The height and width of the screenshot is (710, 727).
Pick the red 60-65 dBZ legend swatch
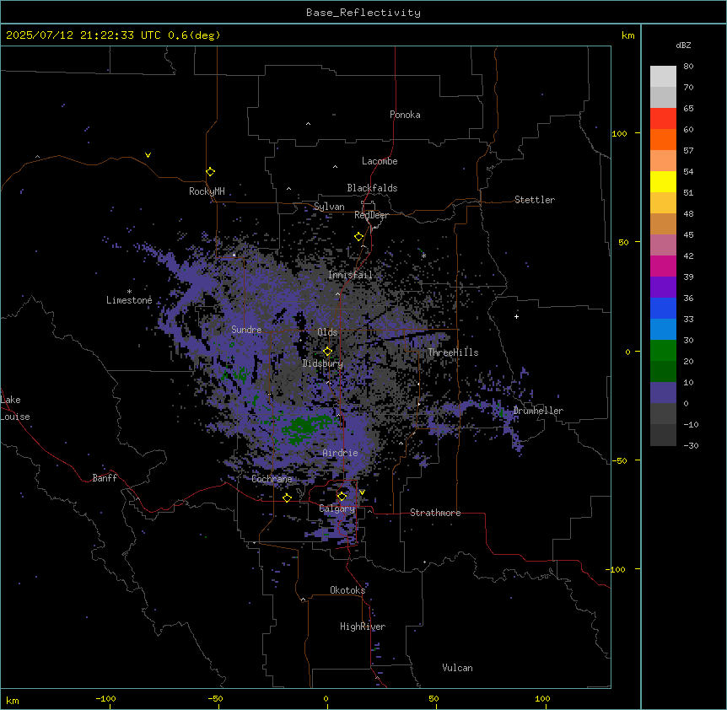pyautogui.click(x=663, y=119)
